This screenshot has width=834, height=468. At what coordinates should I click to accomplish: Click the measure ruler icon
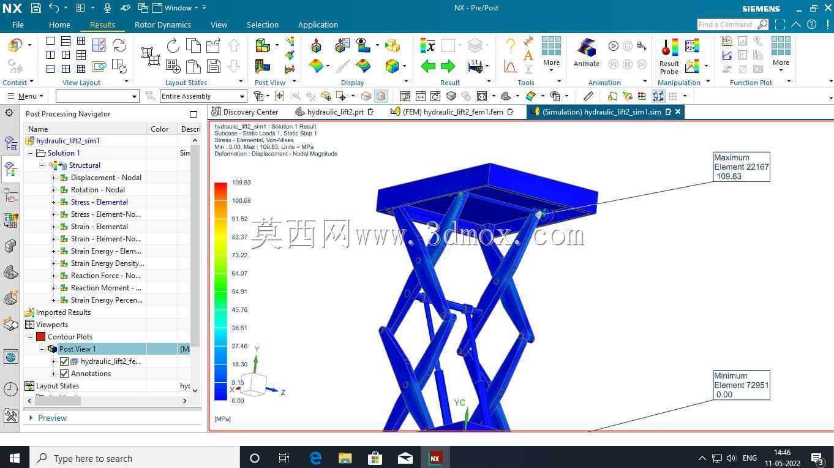click(588, 96)
